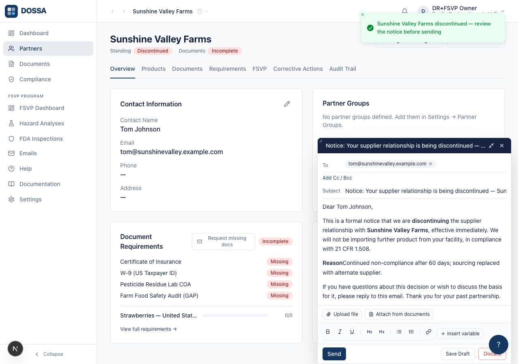The width and height of the screenshot is (518, 364).
Task: Switch to the Audit Trail tab
Action: [343, 69]
